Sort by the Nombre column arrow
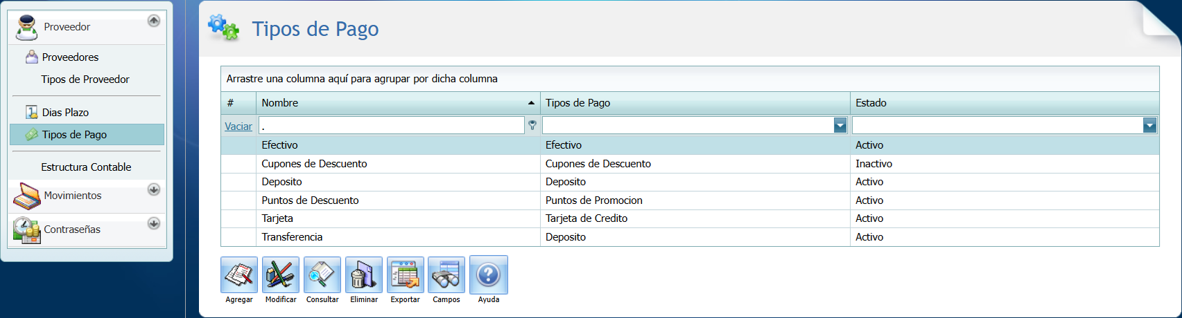The image size is (1182, 318). (532, 103)
